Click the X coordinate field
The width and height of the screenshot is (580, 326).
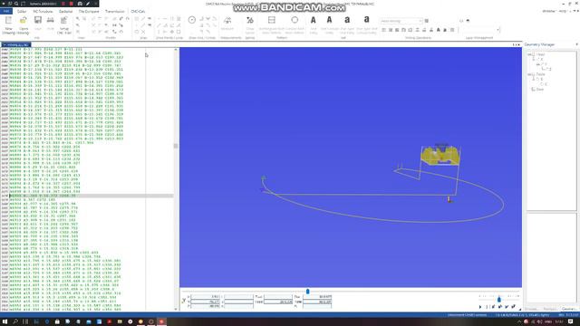tap(206, 296)
